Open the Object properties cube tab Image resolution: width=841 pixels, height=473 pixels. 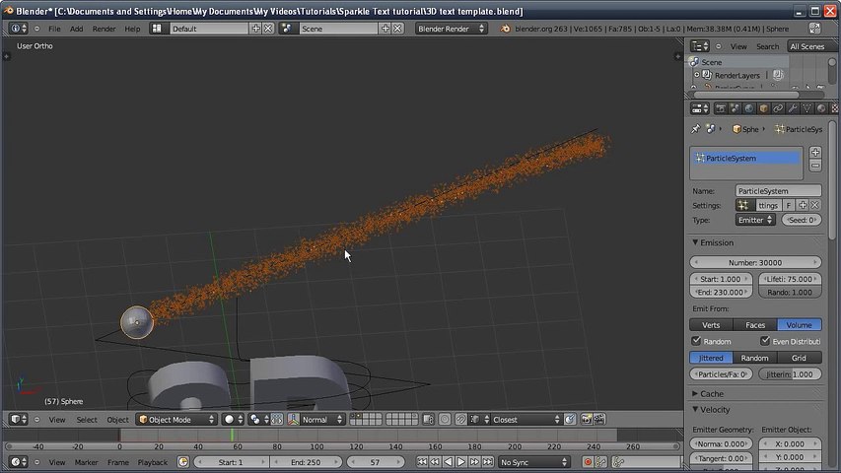pos(764,108)
